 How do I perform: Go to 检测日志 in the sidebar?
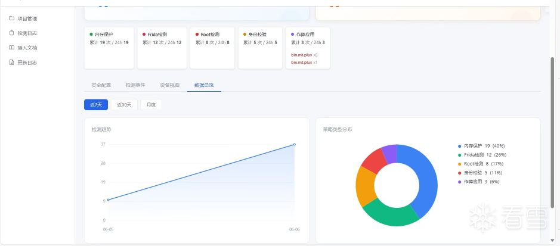[x=27, y=33]
